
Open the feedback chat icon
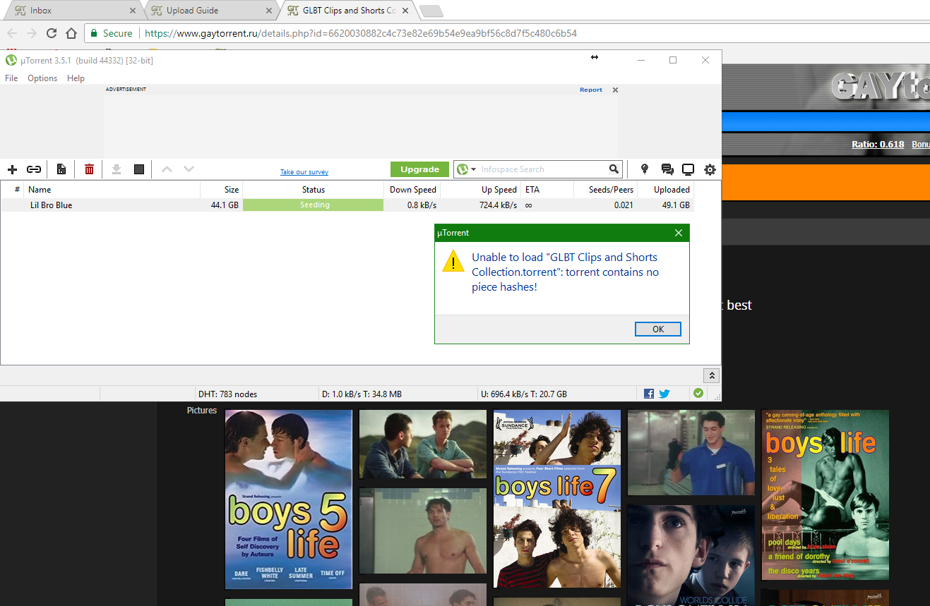click(x=667, y=169)
